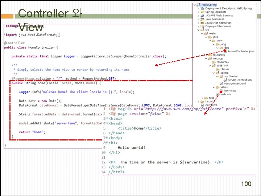The image size is (261, 196).
Task: Click the views folder icon
Action: 217,87
